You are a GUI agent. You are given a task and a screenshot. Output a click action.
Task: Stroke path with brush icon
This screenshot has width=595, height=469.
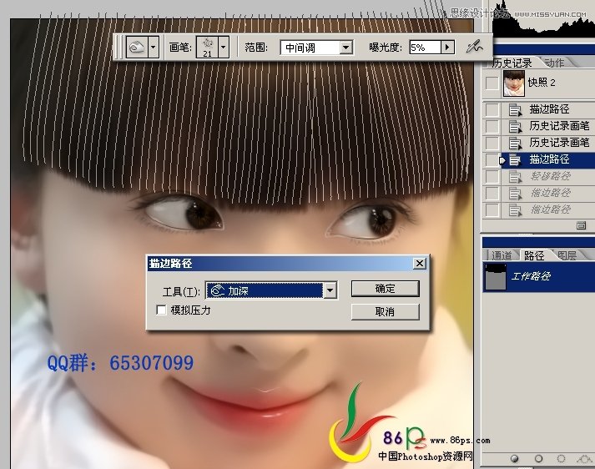[538, 459]
